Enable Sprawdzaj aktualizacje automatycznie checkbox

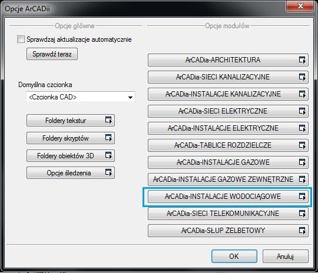(x=21, y=39)
